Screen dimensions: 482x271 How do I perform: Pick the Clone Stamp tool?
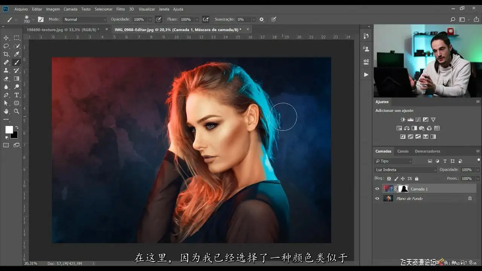tap(6, 70)
